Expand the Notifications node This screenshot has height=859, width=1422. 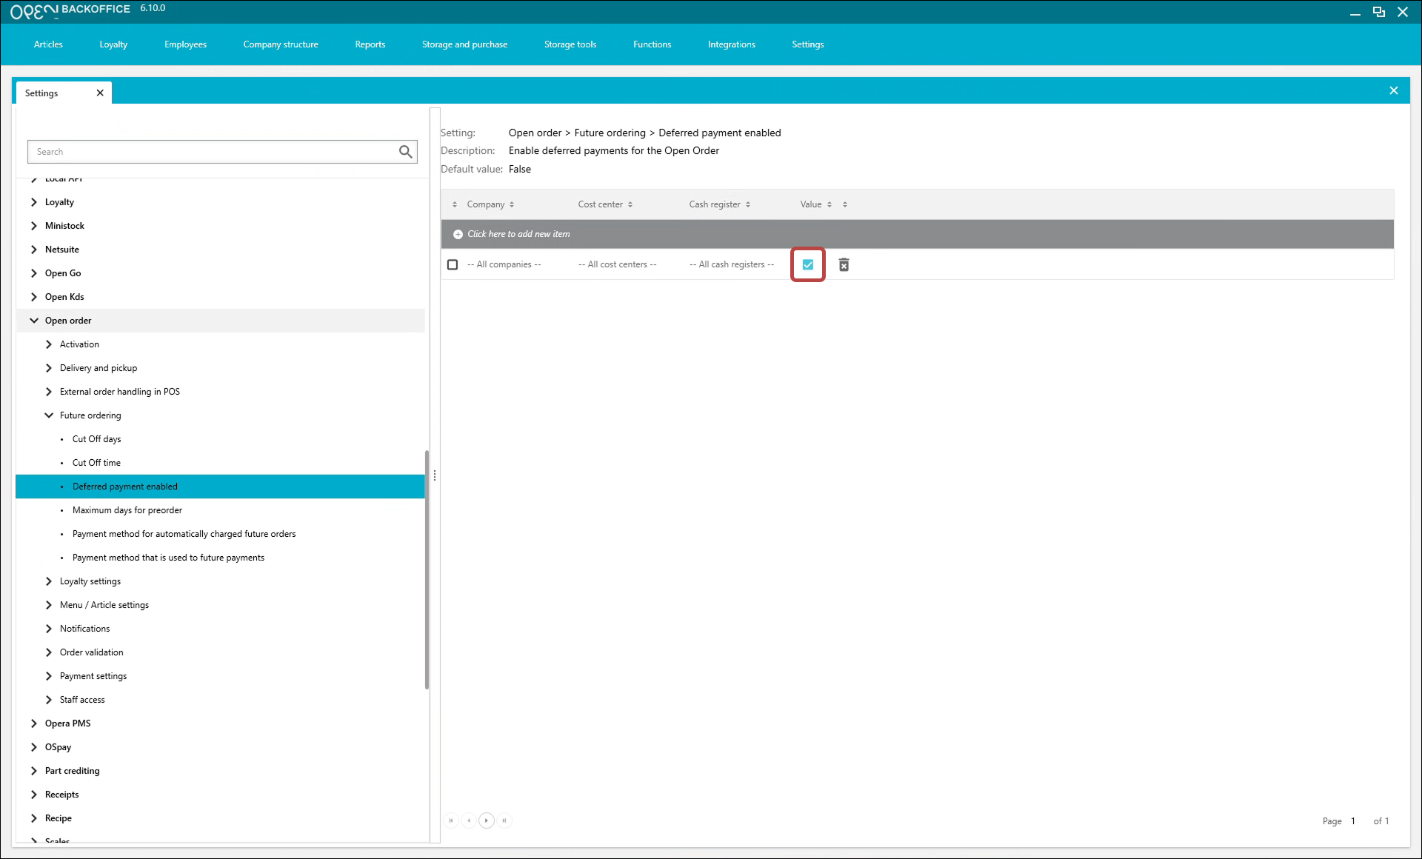coord(49,629)
